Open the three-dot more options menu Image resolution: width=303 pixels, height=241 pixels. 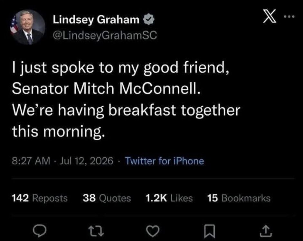[289, 17]
